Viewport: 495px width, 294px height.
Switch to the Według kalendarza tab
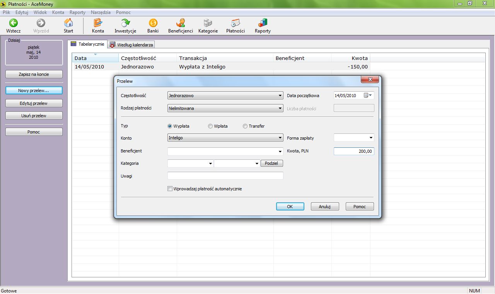(131, 45)
